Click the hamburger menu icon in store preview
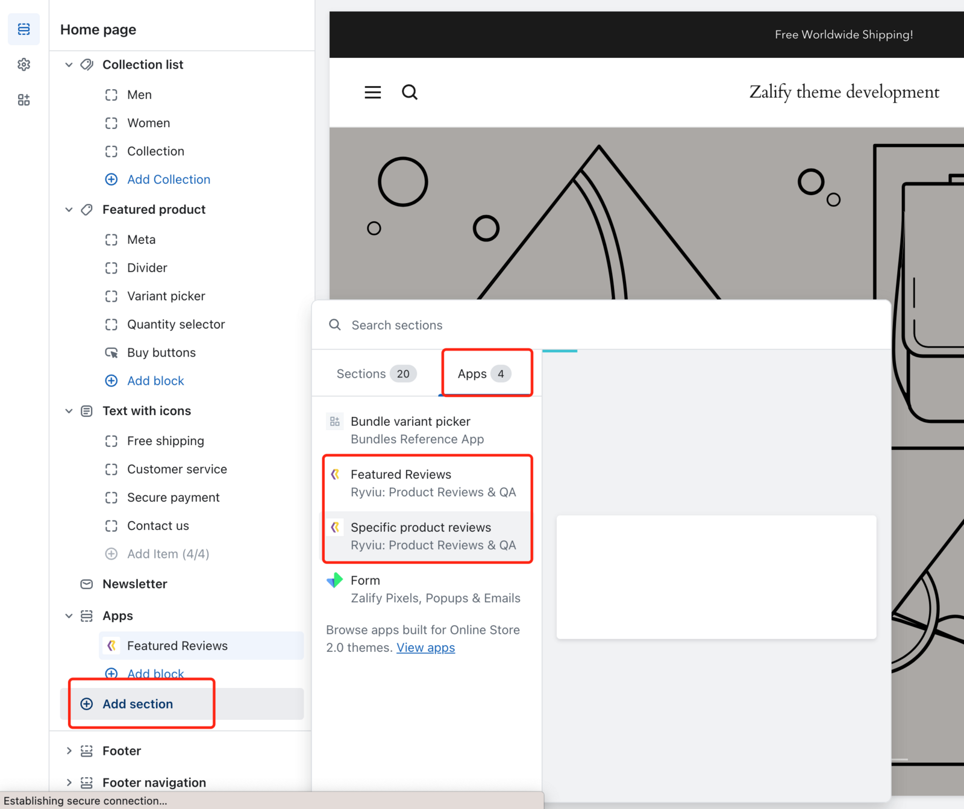 click(372, 92)
